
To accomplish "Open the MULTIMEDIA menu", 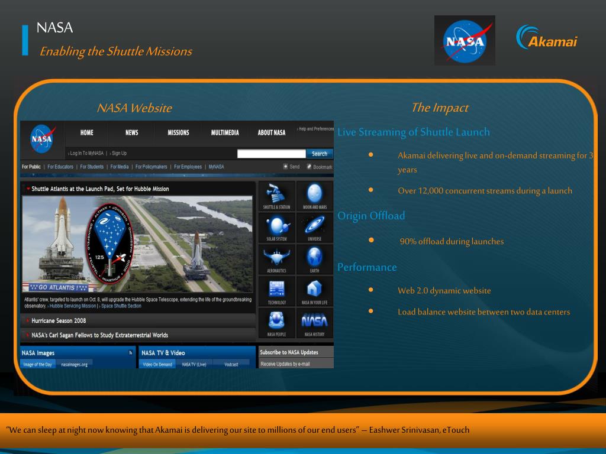I will point(225,132).
